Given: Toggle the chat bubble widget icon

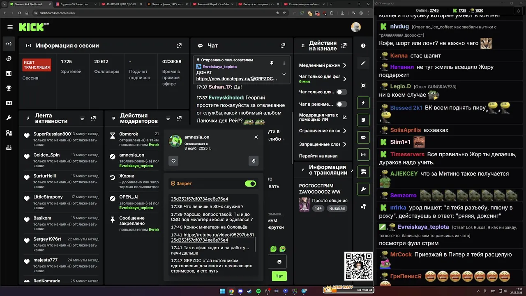Looking at the screenshot, I should click(x=363, y=137).
